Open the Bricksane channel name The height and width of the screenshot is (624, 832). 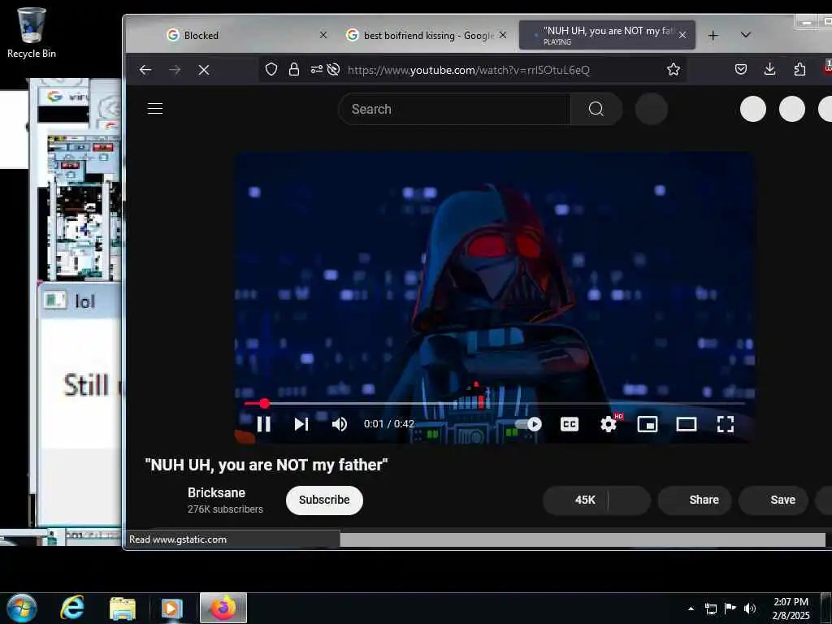[216, 492]
